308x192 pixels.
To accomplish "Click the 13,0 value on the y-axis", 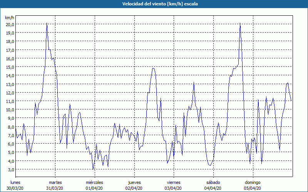I will point(10,84).
